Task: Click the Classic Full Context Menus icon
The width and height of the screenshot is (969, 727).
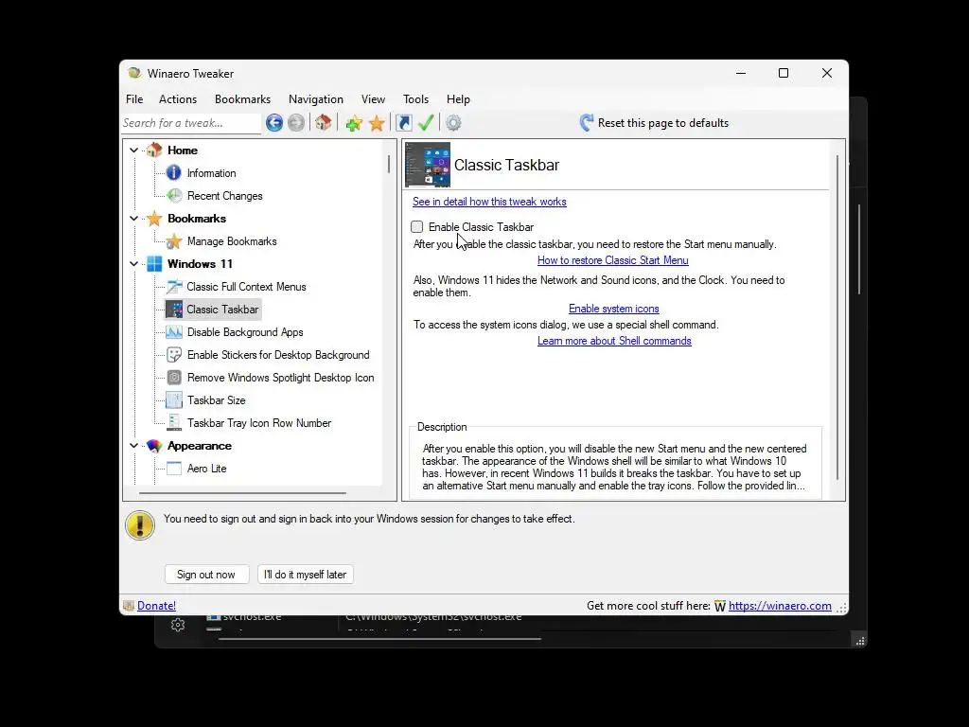Action: coord(174,286)
